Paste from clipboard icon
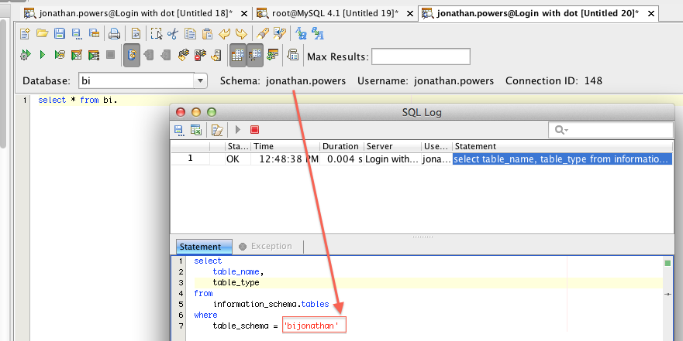Viewport: 683px width, 341px height. point(207,33)
